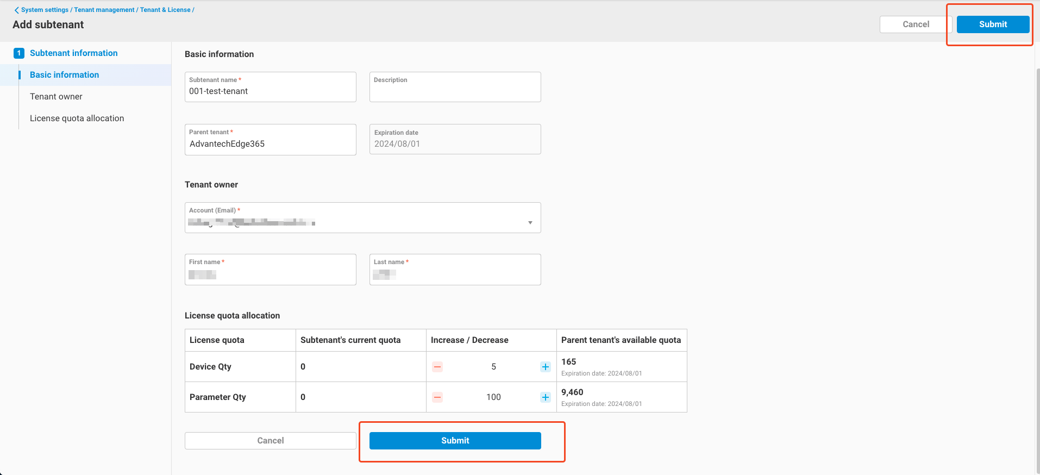Click the Tenant owner section heading
Image resolution: width=1040 pixels, height=475 pixels.
click(211, 185)
